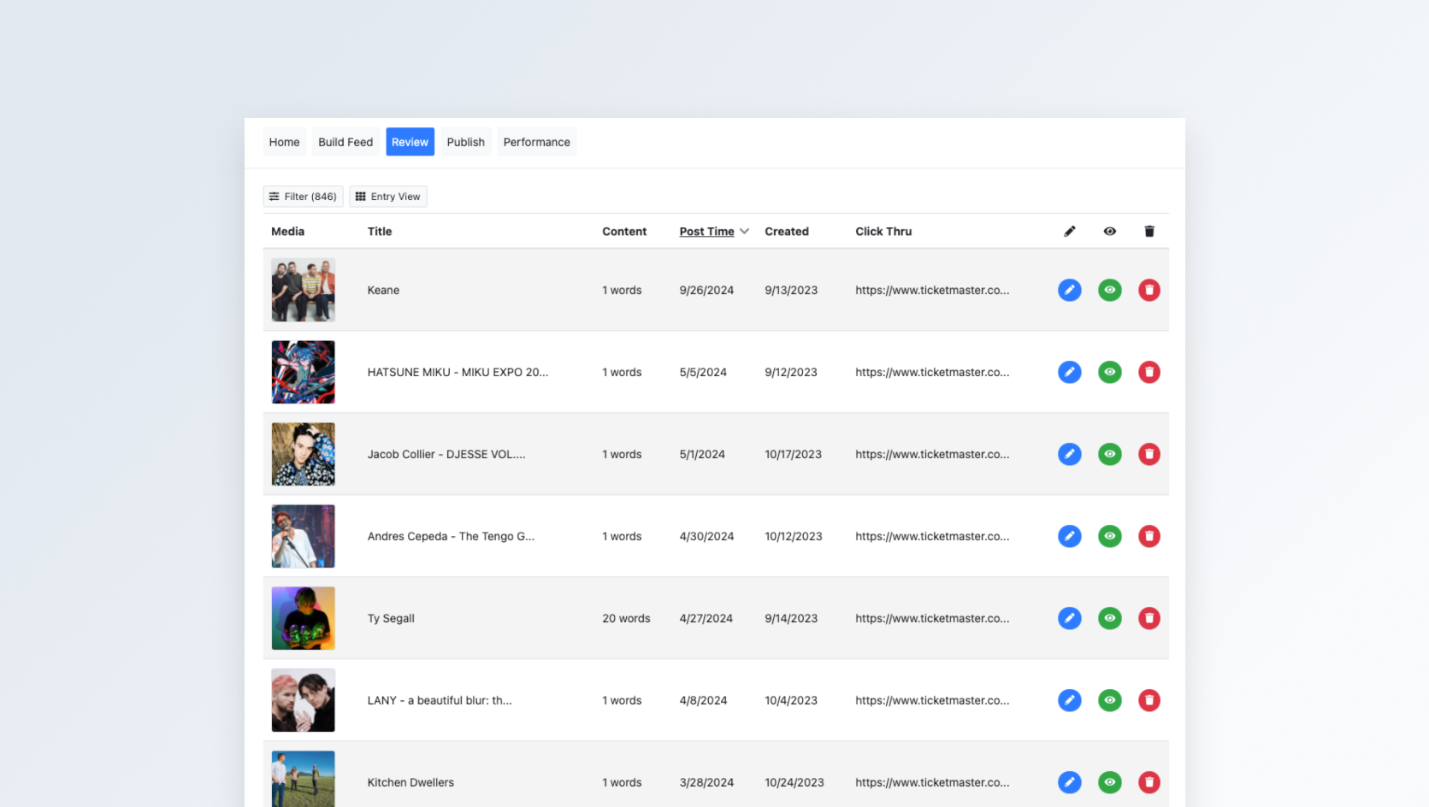This screenshot has width=1429, height=807.
Task: Switch to the Publish tab
Action: 464,141
